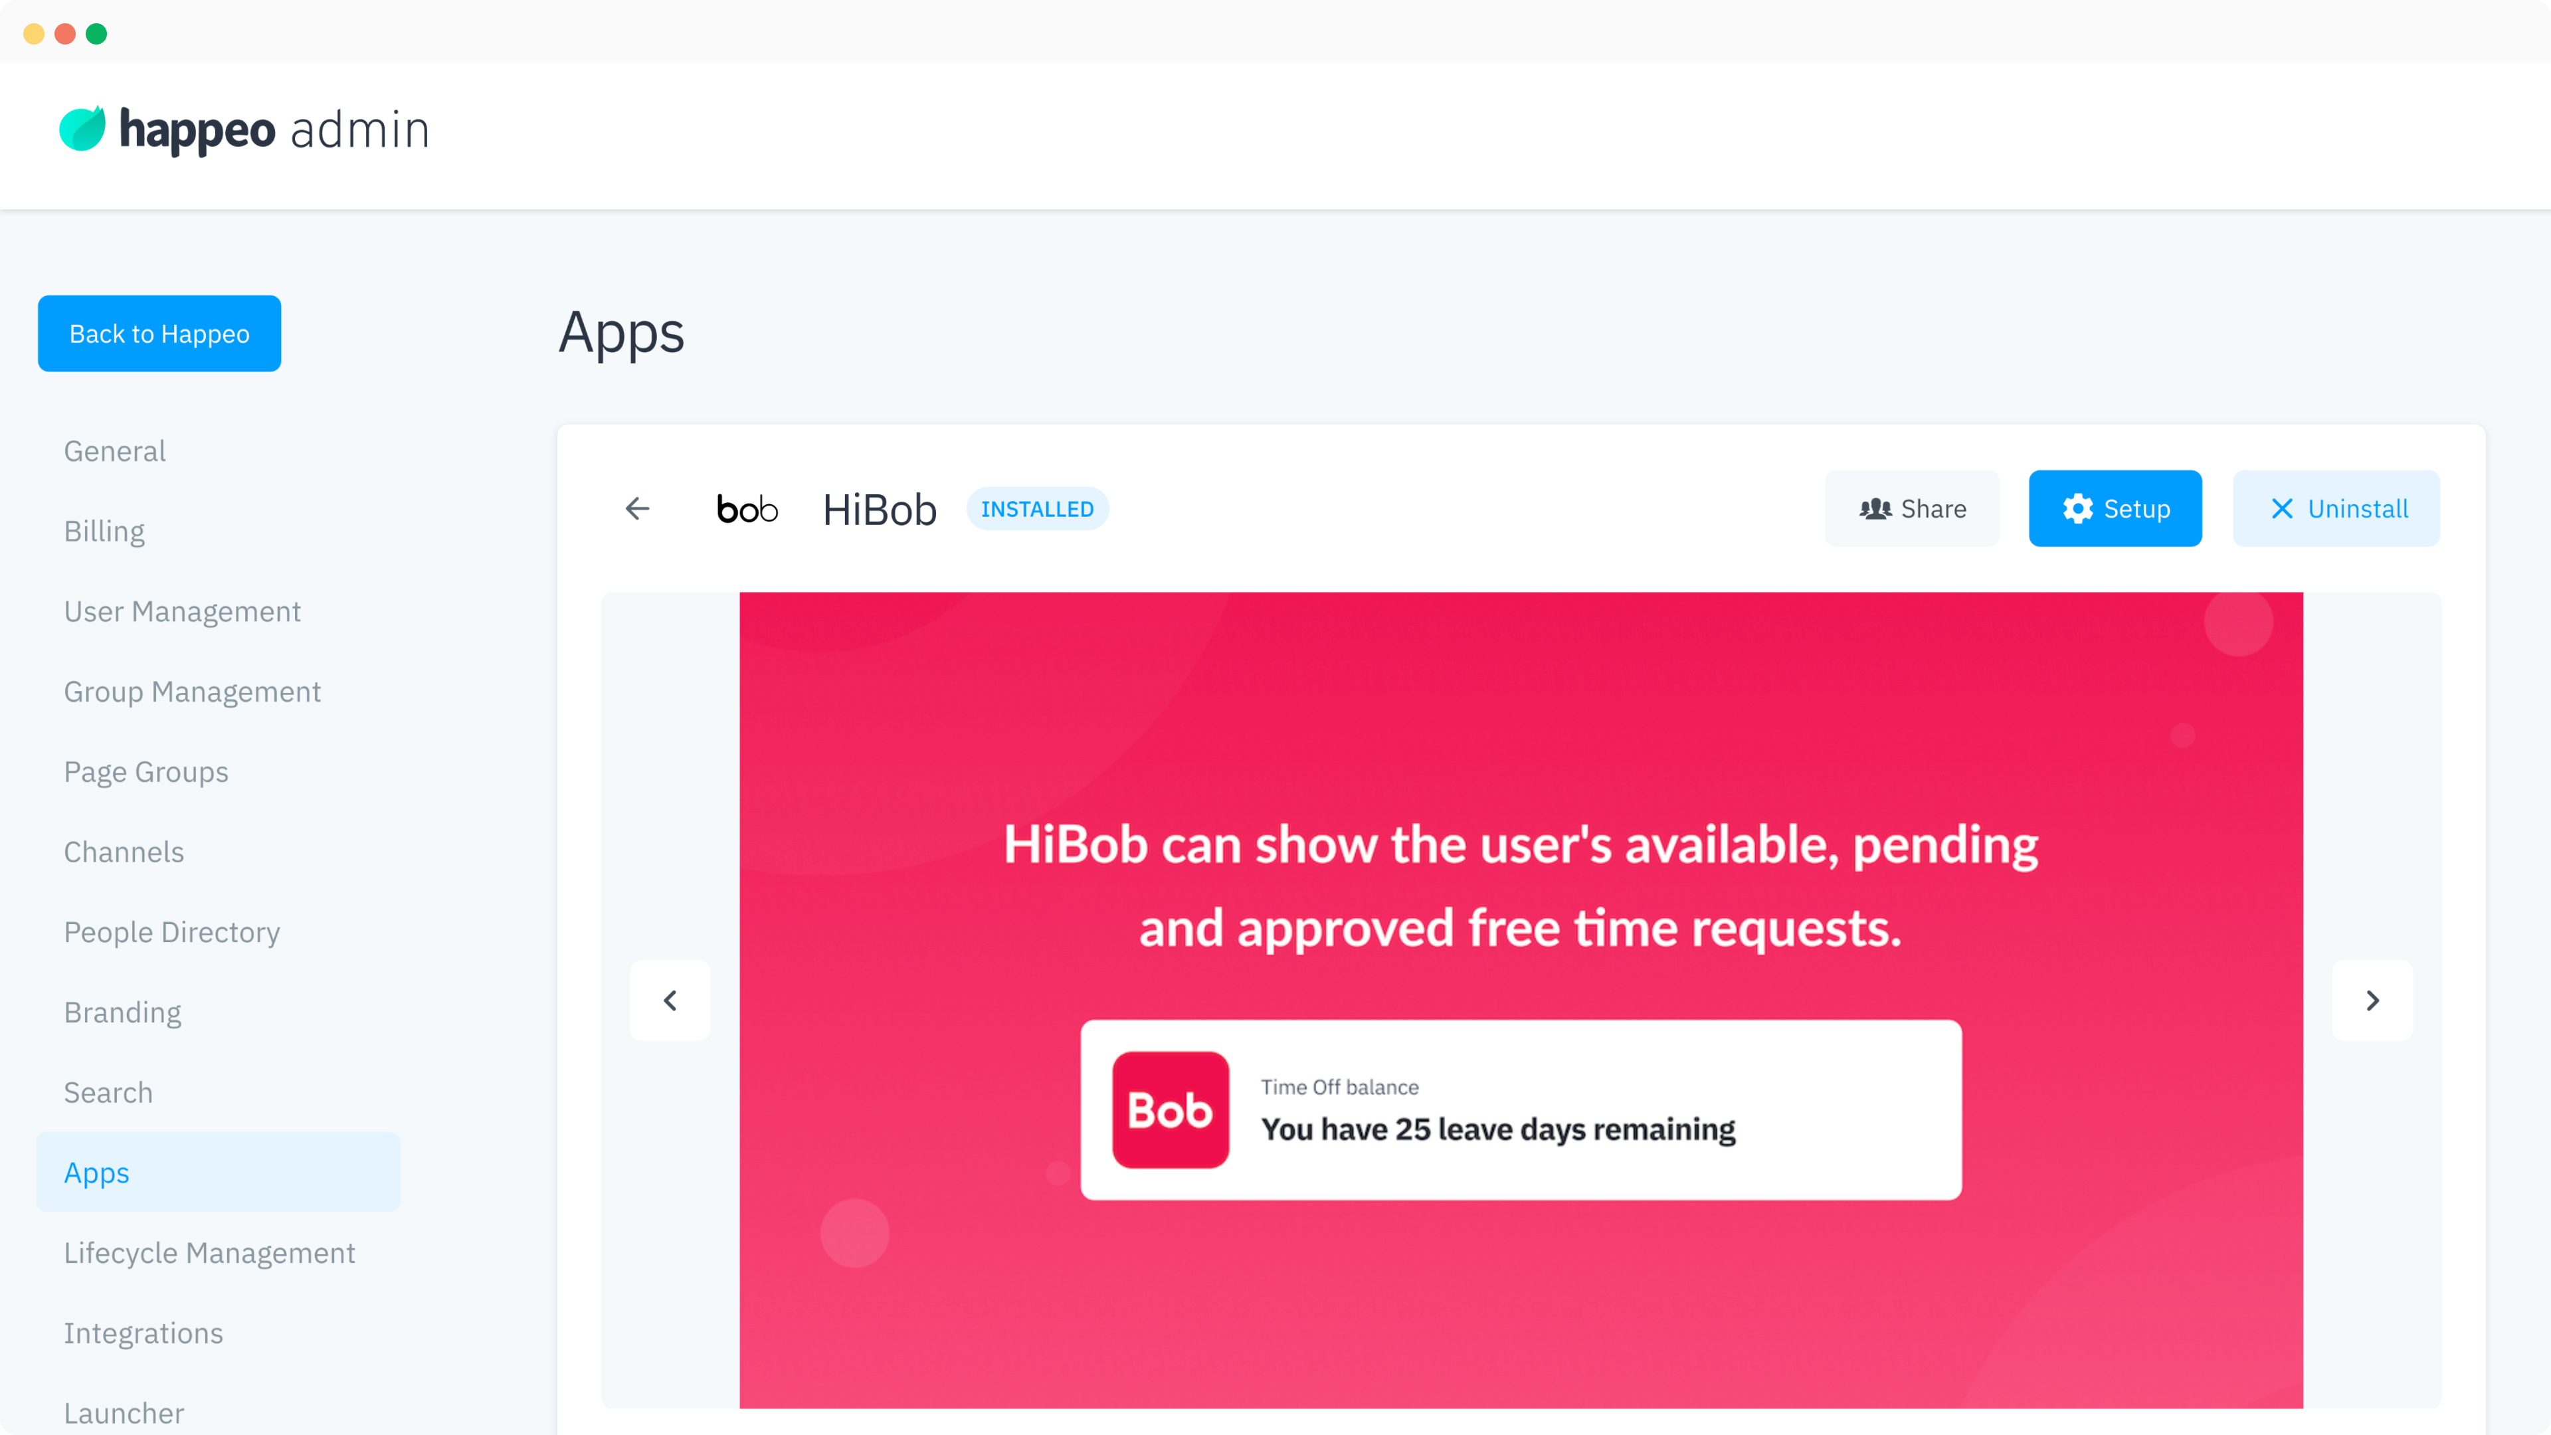
Task: Open Integrations section
Action: pyautogui.click(x=143, y=1334)
